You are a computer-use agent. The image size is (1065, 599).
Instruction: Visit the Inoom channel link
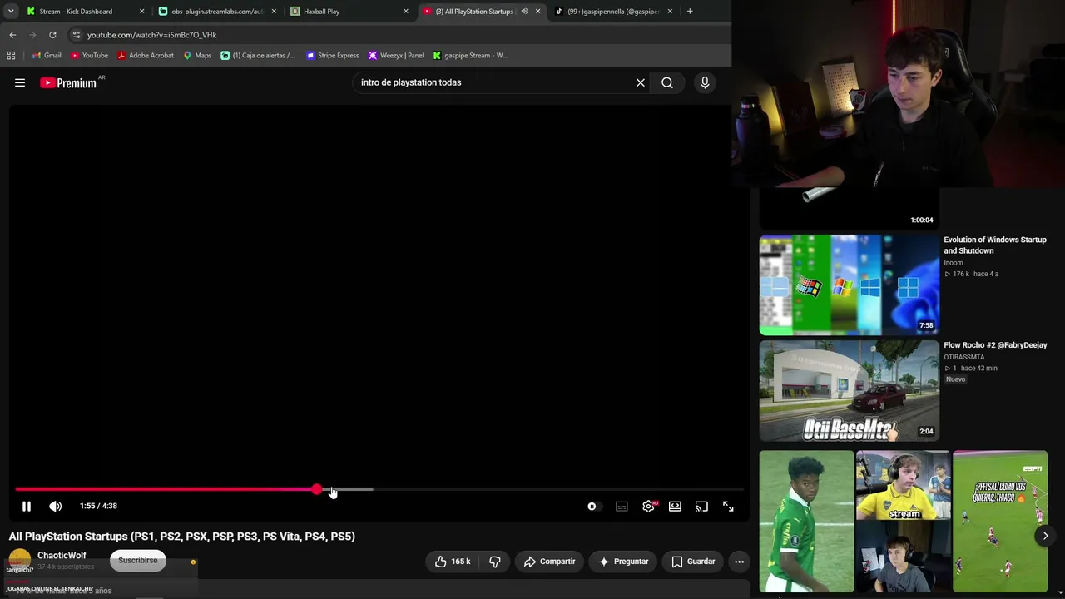tap(954, 263)
